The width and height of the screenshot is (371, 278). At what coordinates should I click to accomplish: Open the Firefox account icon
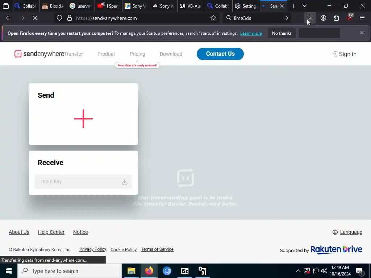click(323, 18)
